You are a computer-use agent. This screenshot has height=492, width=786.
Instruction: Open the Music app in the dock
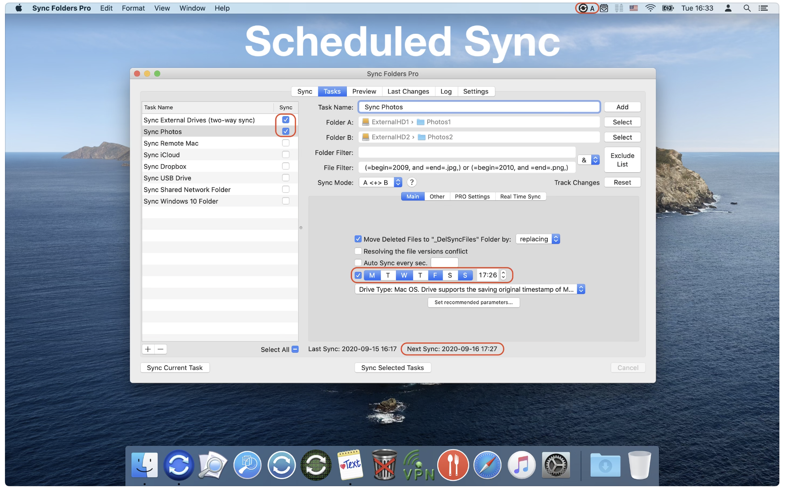coord(521,465)
